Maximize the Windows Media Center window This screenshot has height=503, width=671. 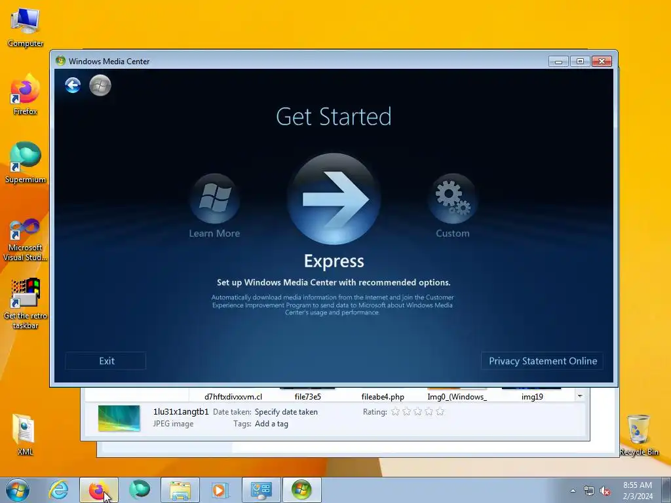click(x=581, y=61)
